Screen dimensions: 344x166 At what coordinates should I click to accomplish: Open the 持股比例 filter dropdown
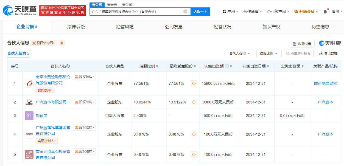click(x=269, y=53)
